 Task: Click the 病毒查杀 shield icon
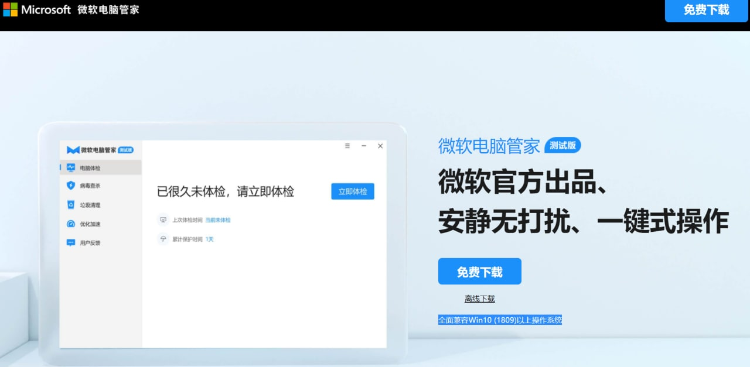coord(71,186)
